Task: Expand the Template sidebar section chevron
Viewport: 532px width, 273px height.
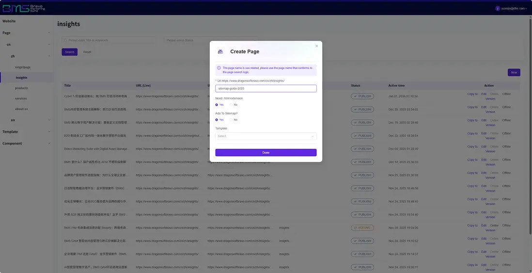Action: coord(49,132)
